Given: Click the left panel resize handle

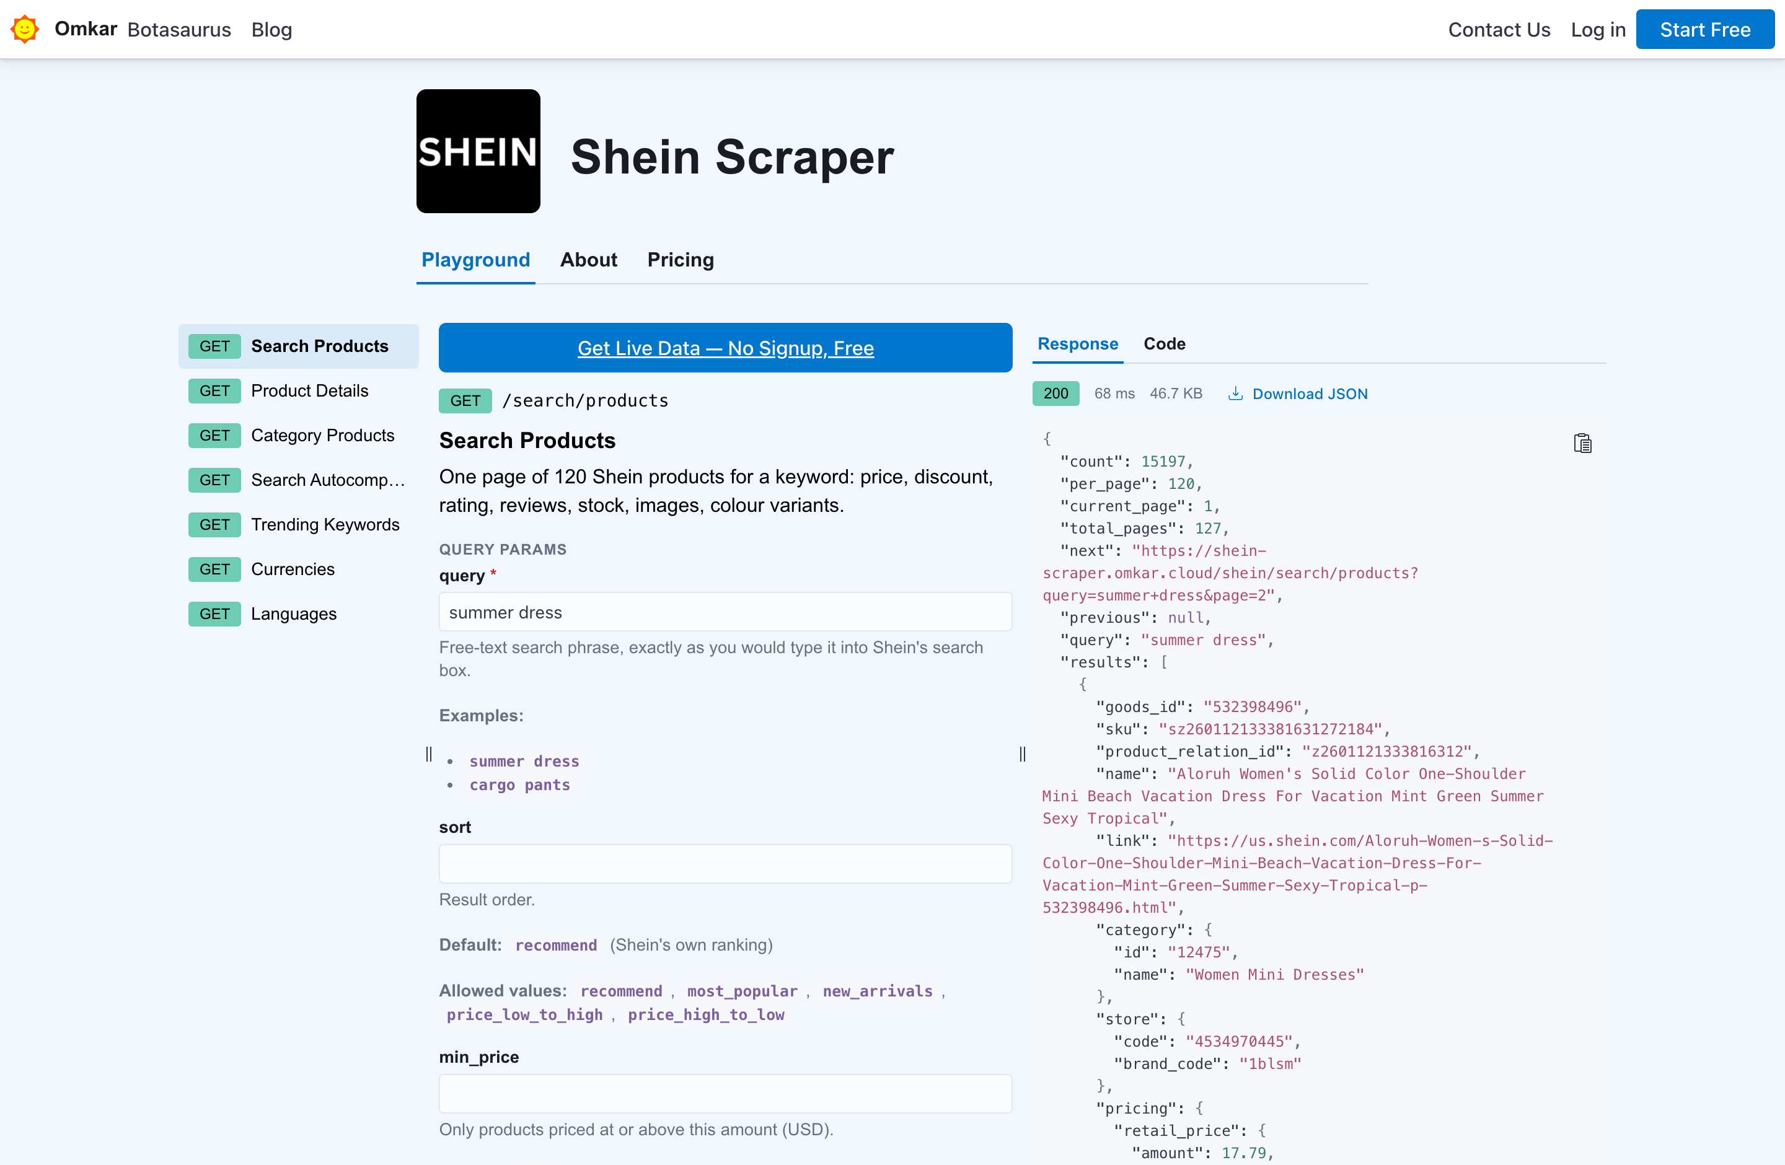Looking at the screenshot, I should [429, 754].
